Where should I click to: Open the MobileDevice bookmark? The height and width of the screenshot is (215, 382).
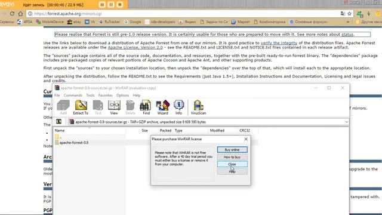coord(50,21)
